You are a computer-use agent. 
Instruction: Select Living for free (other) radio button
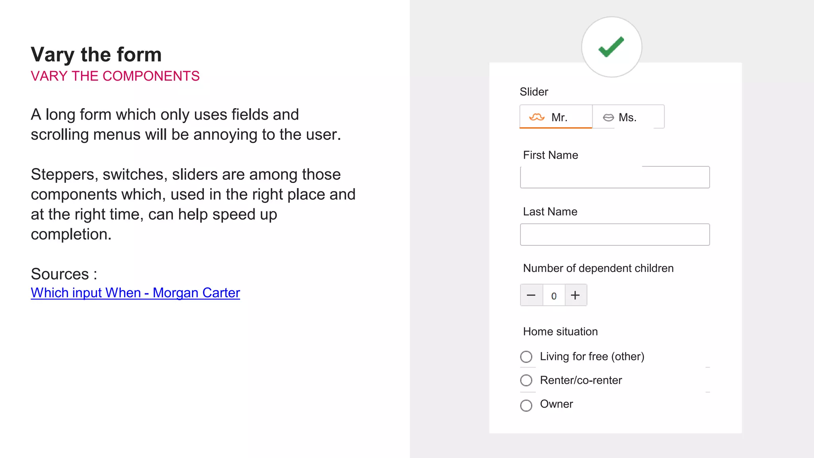pyautogui.click(x=526, y=357)
